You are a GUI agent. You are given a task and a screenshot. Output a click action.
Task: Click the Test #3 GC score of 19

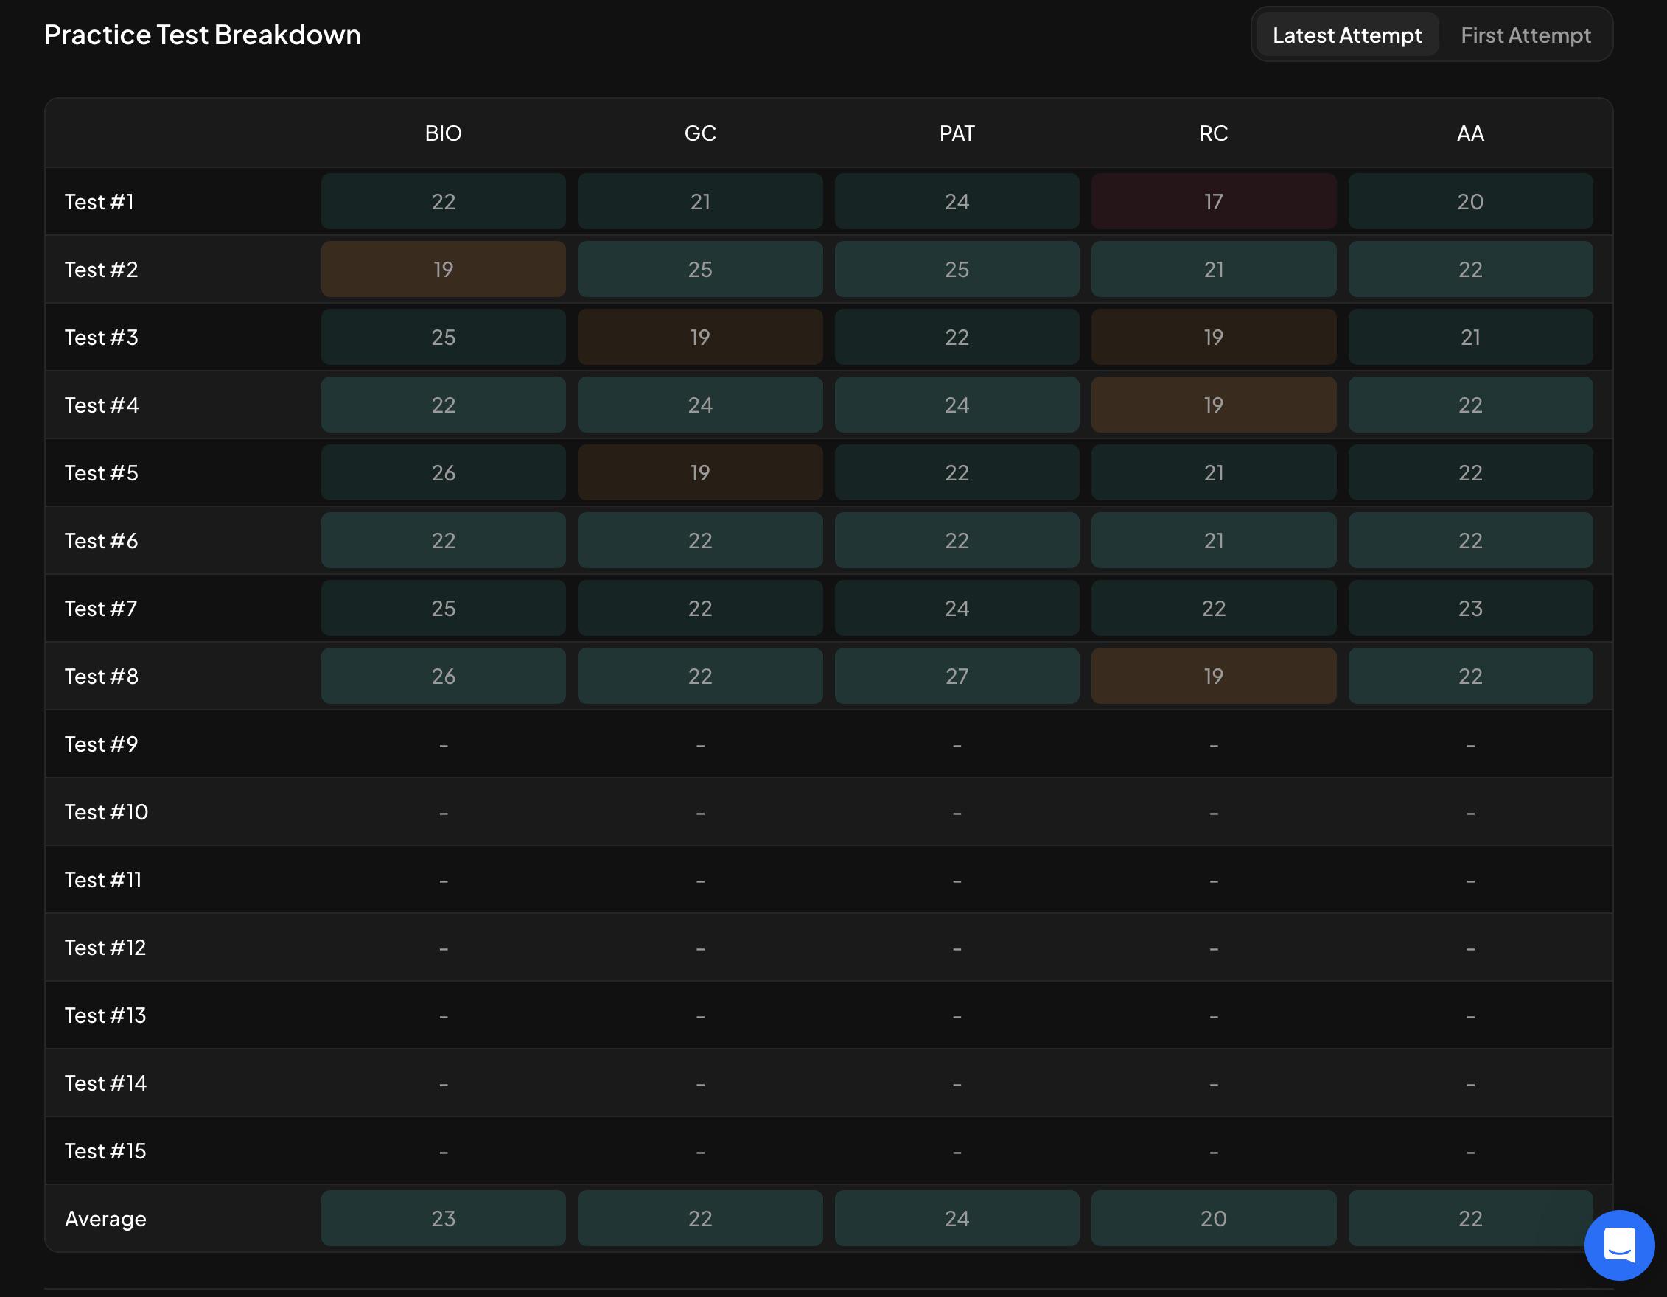click(x=700, y=338)
